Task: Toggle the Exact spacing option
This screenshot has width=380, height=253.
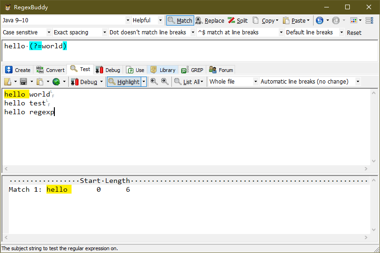Action: click(x=80, y=32)
